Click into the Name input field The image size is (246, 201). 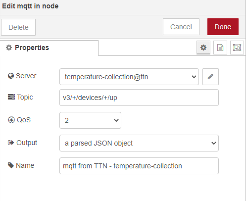tap(139, 166)
